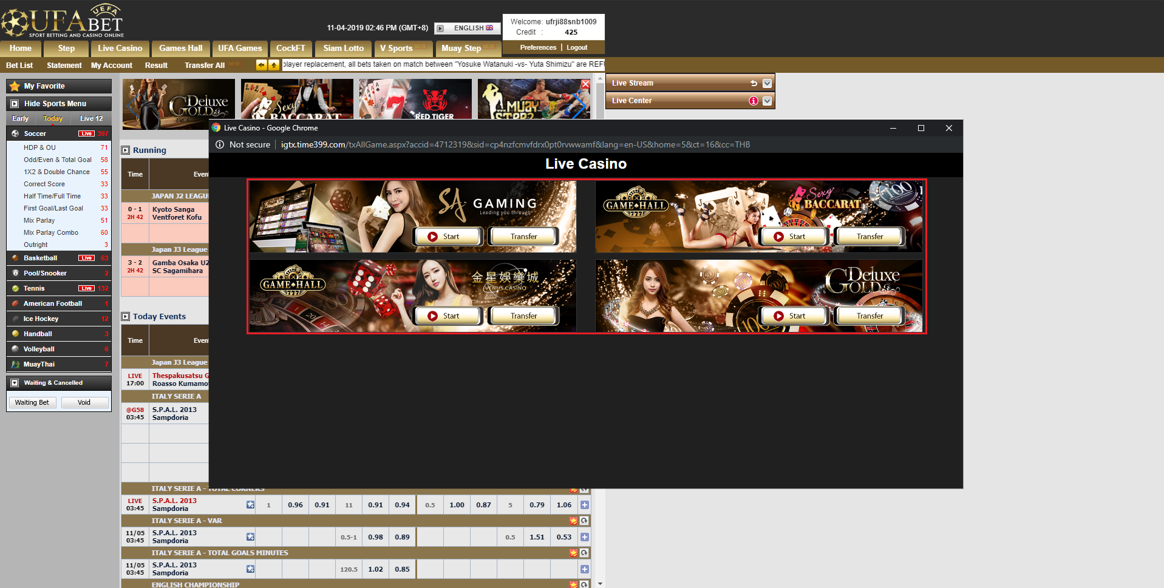Favorite the ITALY SERIE A - VAR league
Viewport: 1164px width, 588px height.
[573, 521]
